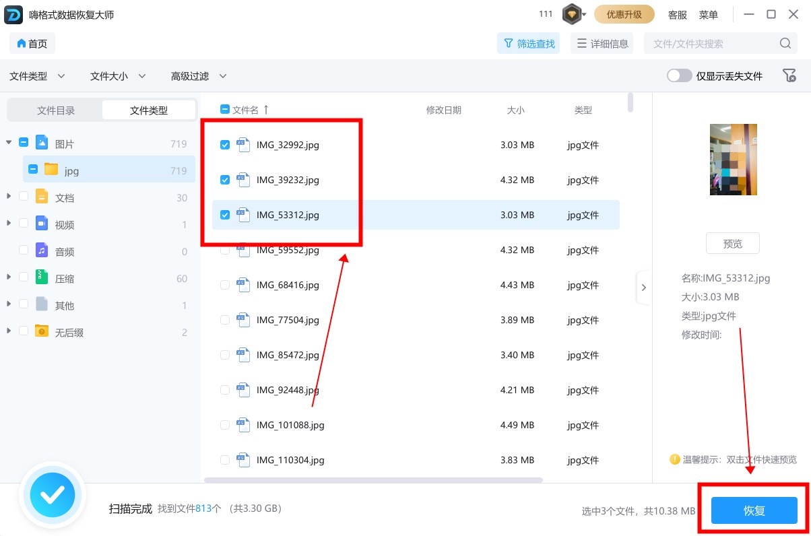811x536 pixels.
Task: Click the 筛选查找 button
Action: pyautogui.click(x=528, y=44)
